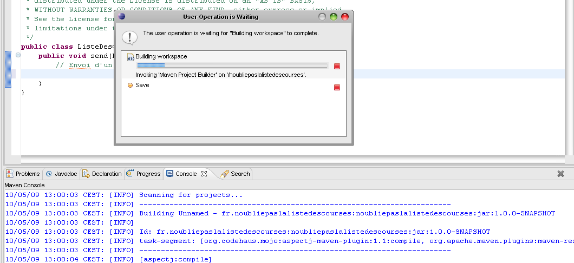Screen dimensions: 574x263
Task: Click the orange Save status icon
Action: point(130,86)
